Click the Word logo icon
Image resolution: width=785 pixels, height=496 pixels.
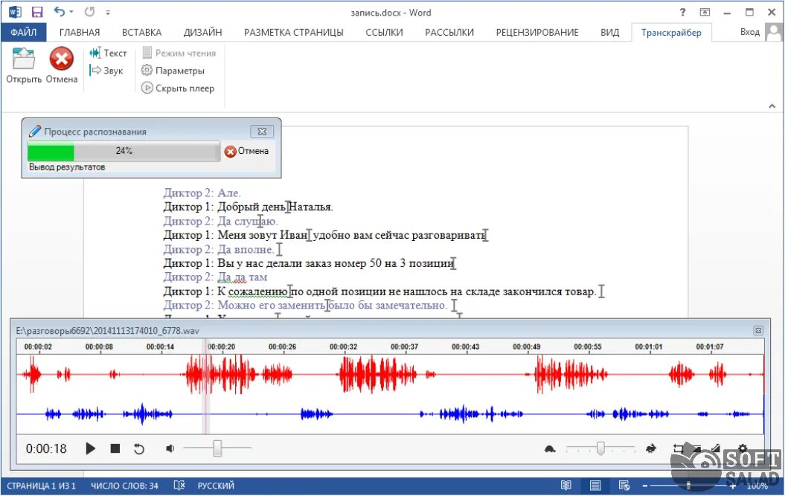pos(15,12)
